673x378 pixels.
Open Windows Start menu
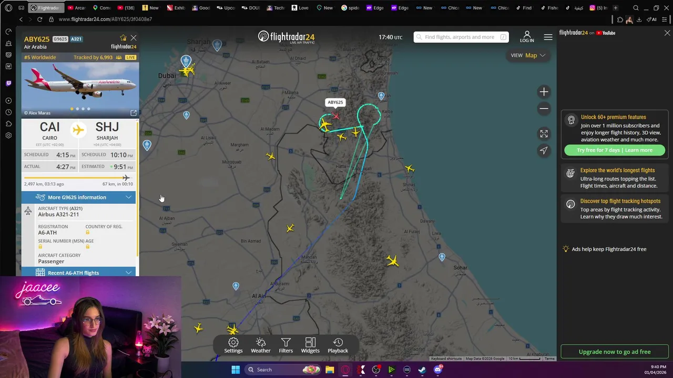pos(236,370)
